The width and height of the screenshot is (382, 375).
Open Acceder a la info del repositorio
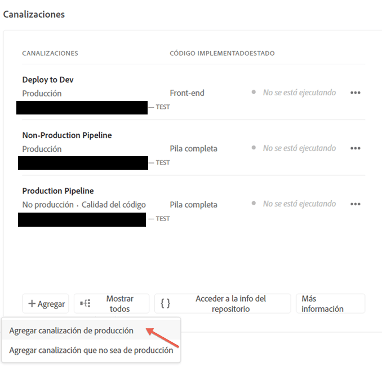223,304
